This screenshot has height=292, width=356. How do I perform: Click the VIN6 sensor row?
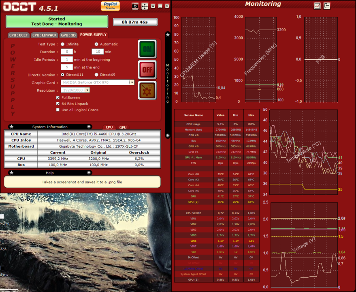pyautogui.click(x=217, y=241)
